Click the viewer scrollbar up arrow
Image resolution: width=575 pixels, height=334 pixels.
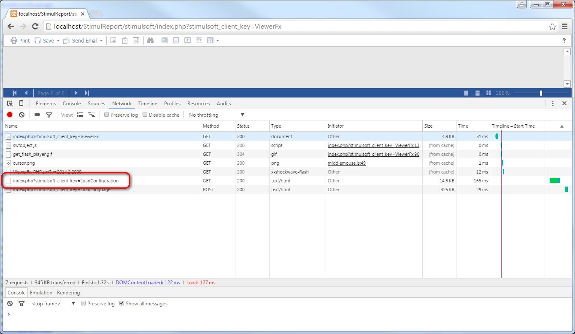click(x=567, y=51)
